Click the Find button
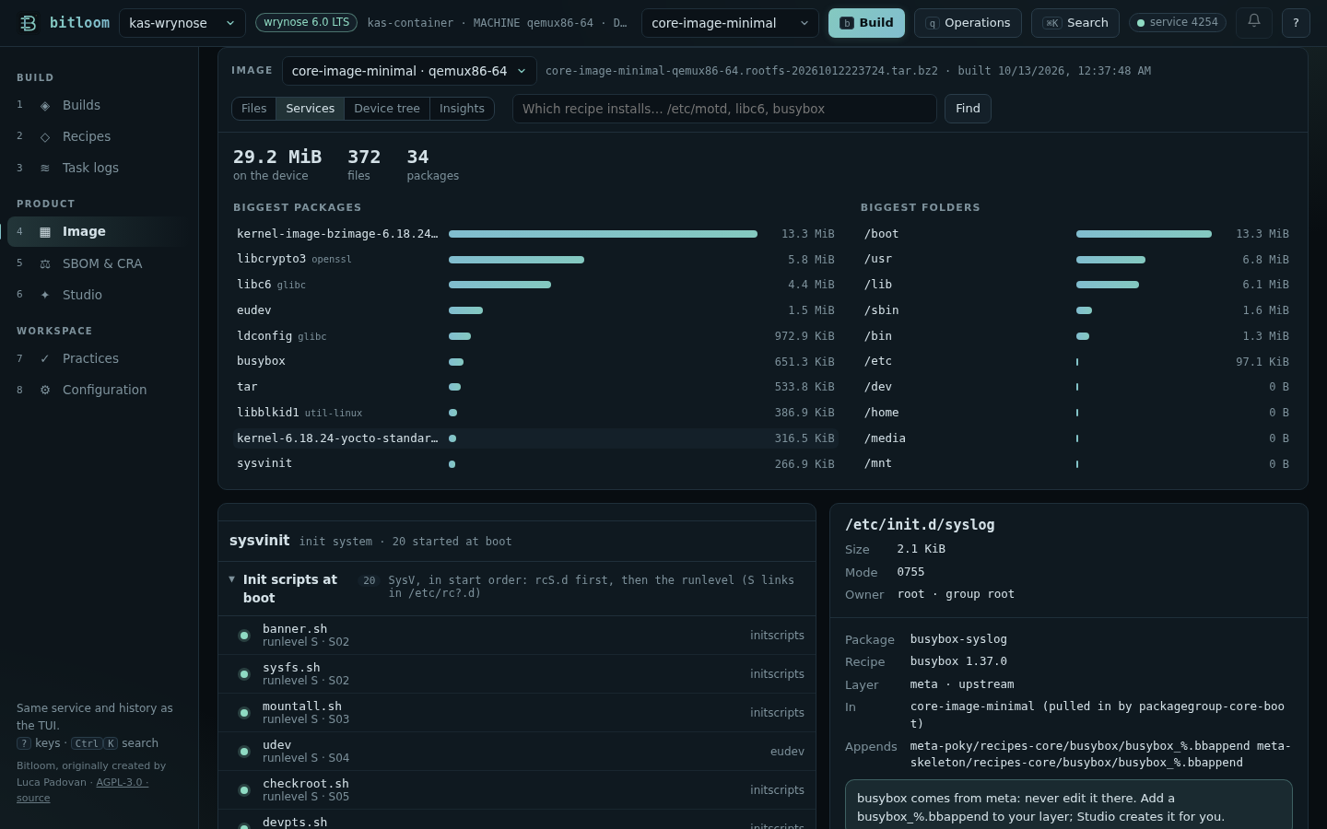1327x829 pixels. [x=968, y=109]
